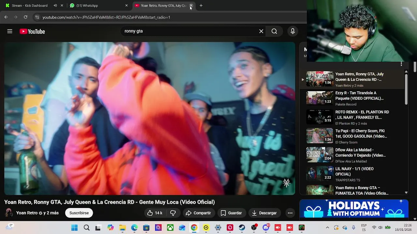The image size is (417, 234).
Task: Show hidden system tray icons
Action: click(327, 228)
